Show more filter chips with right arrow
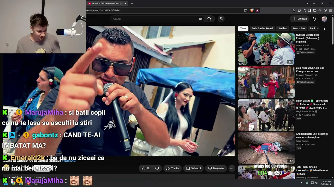This screenshot has width=334, height=187. click(x=324, y=29)
